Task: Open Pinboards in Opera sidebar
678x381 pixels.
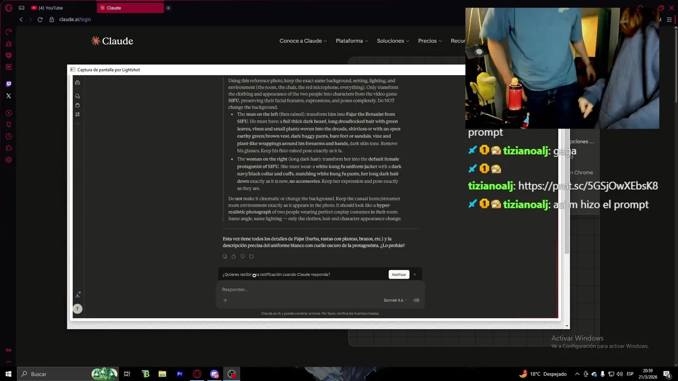Action: pos(8,125)
